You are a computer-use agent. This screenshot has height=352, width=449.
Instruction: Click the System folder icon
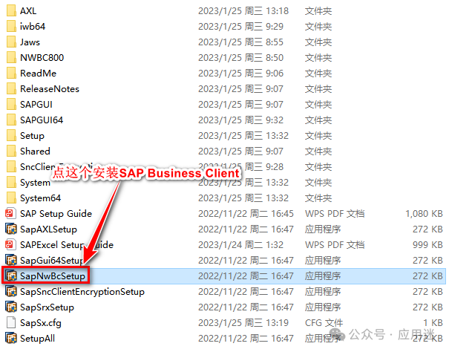11,182
